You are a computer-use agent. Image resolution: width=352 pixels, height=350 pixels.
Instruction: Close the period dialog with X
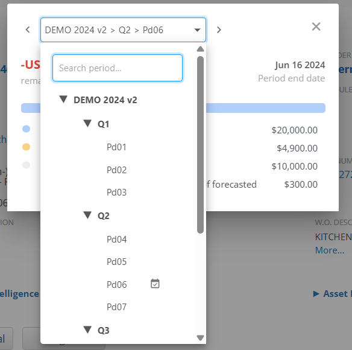(x=316, y=27)
